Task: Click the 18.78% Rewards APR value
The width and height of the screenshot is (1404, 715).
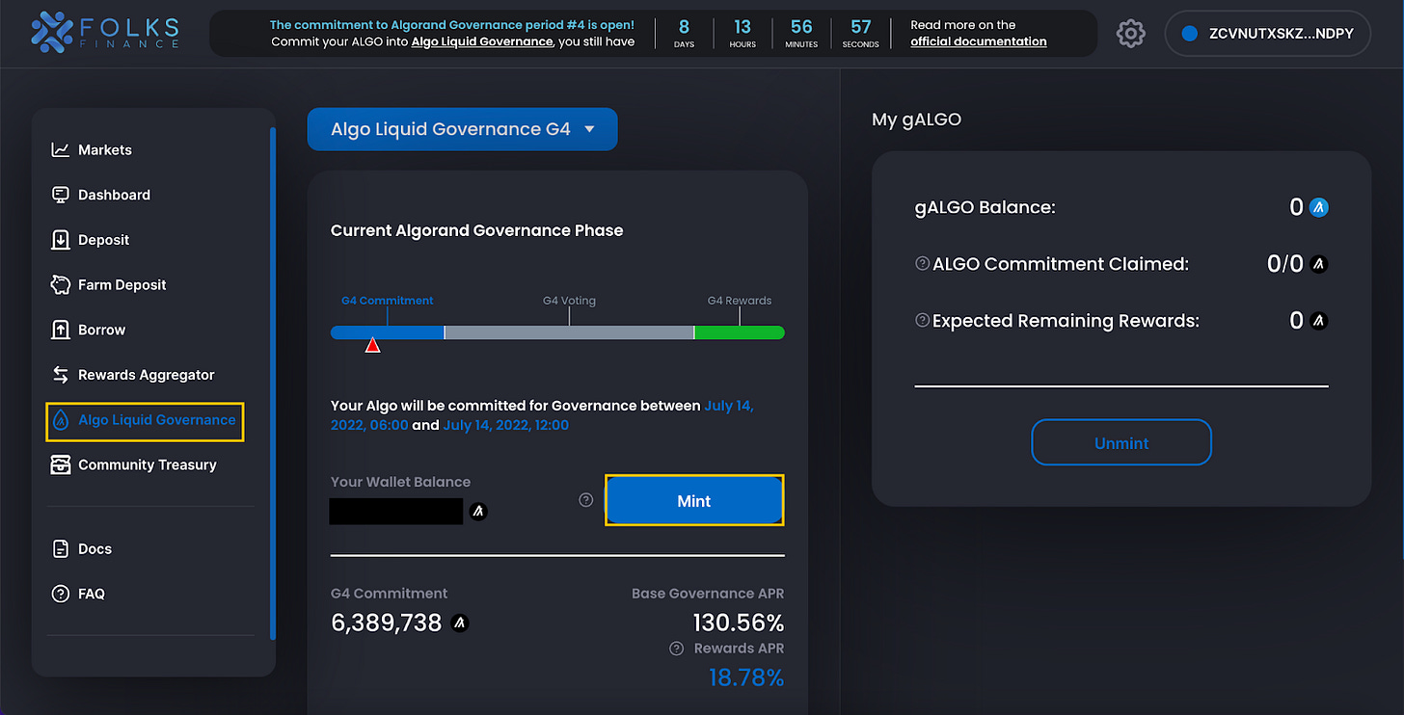Action: click(746, 678)
